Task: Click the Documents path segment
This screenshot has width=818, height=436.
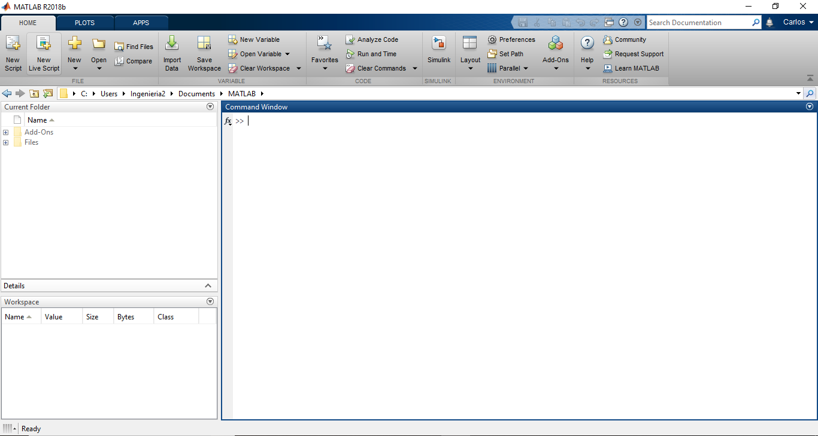Action: pos(196,94)
